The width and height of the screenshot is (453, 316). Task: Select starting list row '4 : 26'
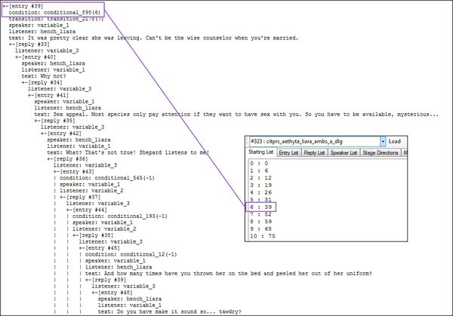(x=260, y=192)
